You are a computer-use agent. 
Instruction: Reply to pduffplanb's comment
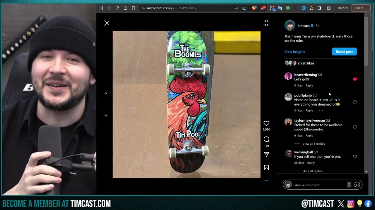pos(309,111)
